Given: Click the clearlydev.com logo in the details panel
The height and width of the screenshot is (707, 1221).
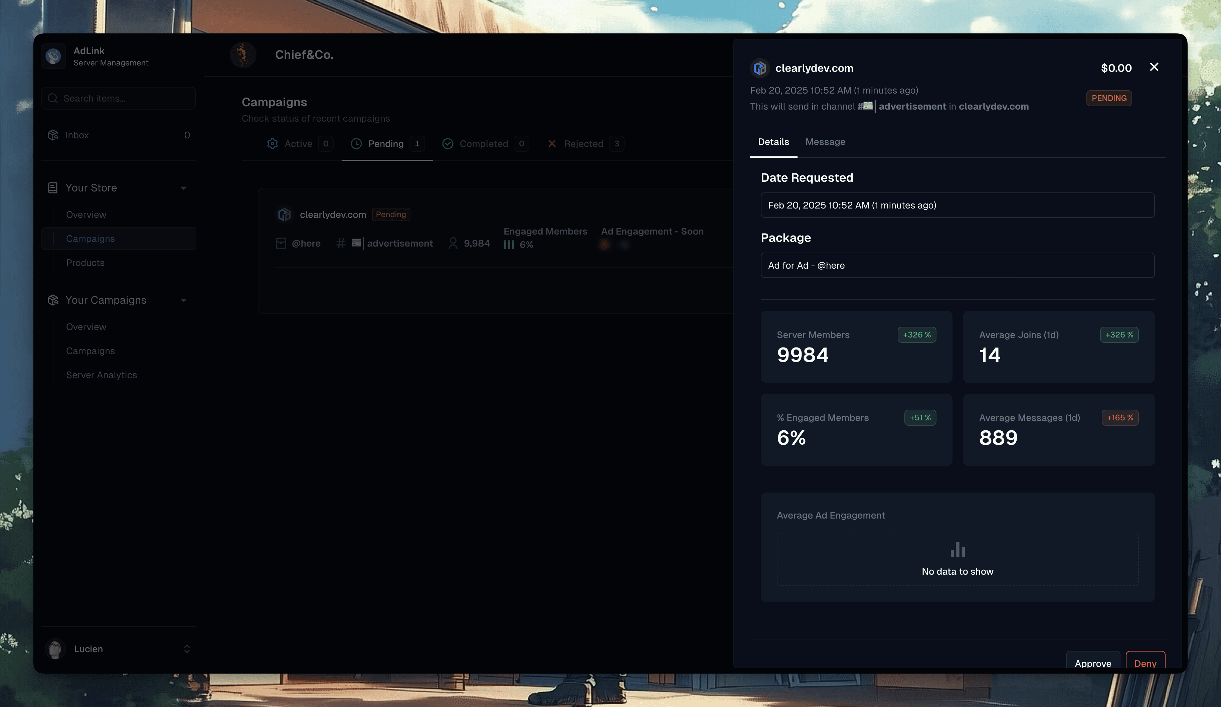Looking at the screenshot, I should [x=760, y=68].
